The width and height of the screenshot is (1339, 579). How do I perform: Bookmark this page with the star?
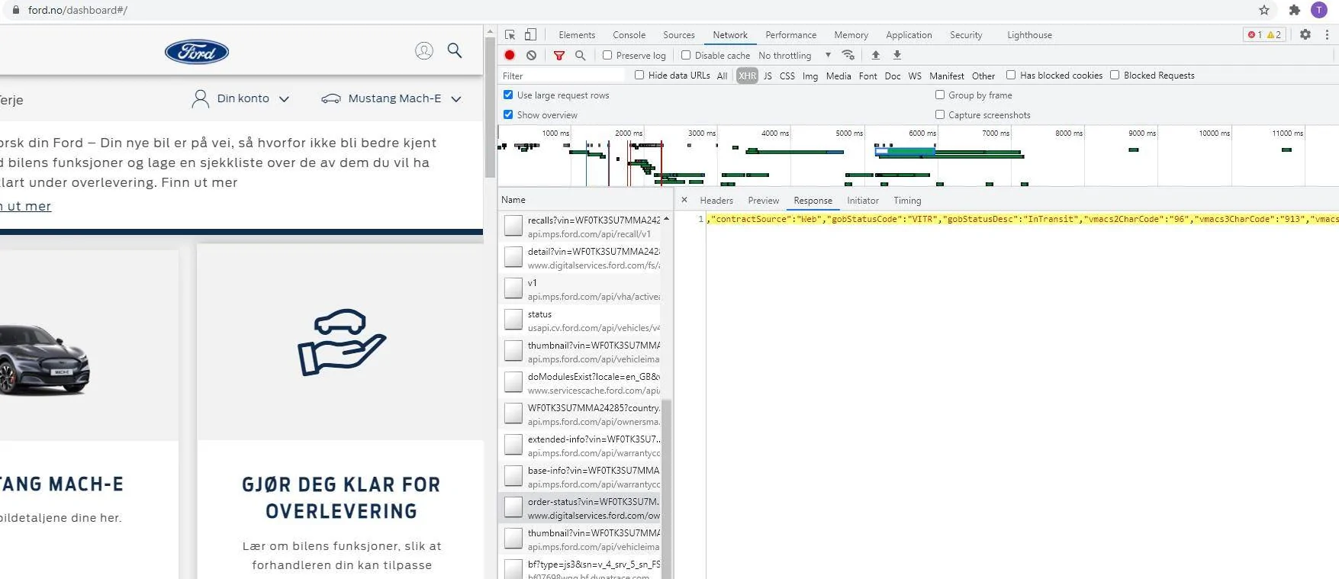tap(1264, 10)
